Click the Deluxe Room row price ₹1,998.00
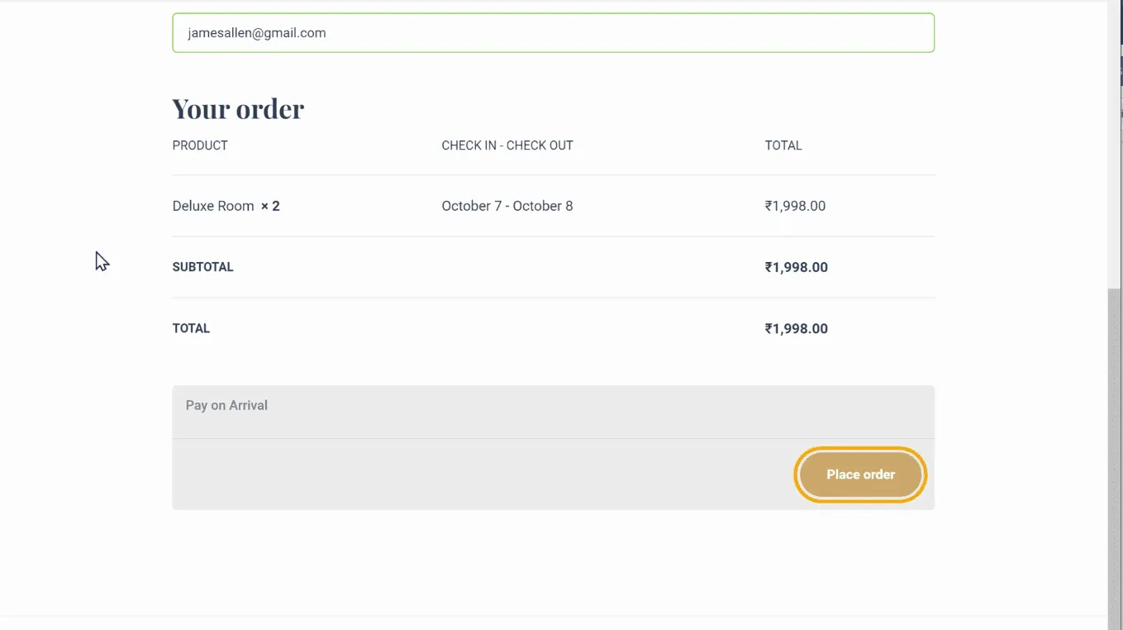1123x630 pixels. (x=795, y=206)
